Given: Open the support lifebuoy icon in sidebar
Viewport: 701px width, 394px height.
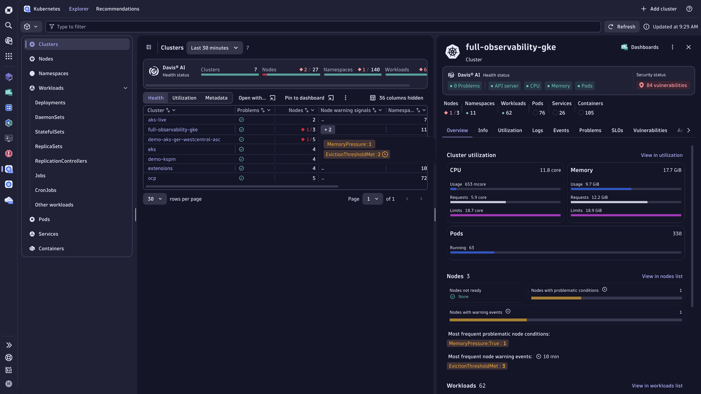Looking at the screenshot, I should [9, 358].
